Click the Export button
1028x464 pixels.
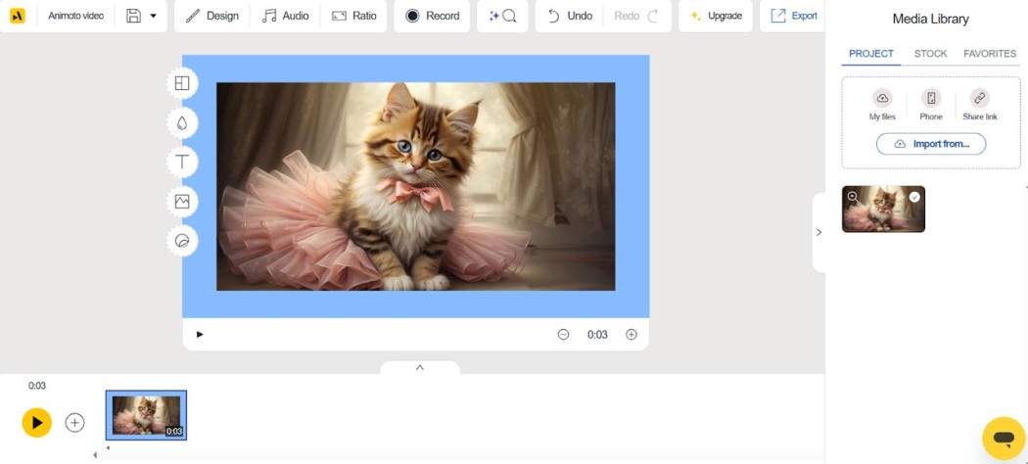[794, 16]
